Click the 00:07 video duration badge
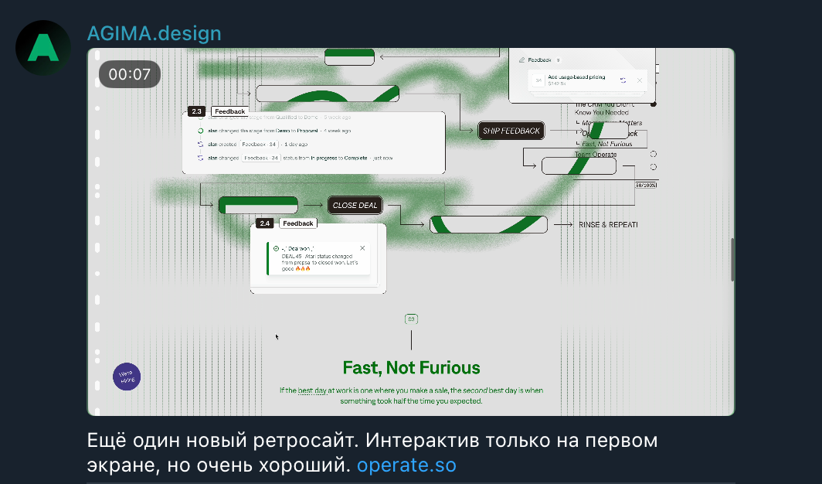Screen dimensions: 822x484 point(130,74)
